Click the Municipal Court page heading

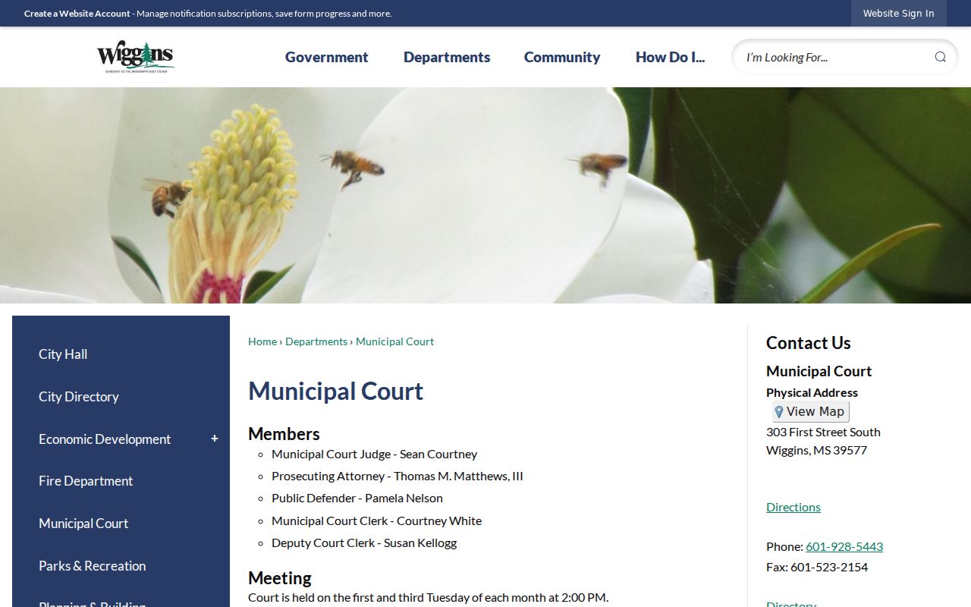[336, 391]
